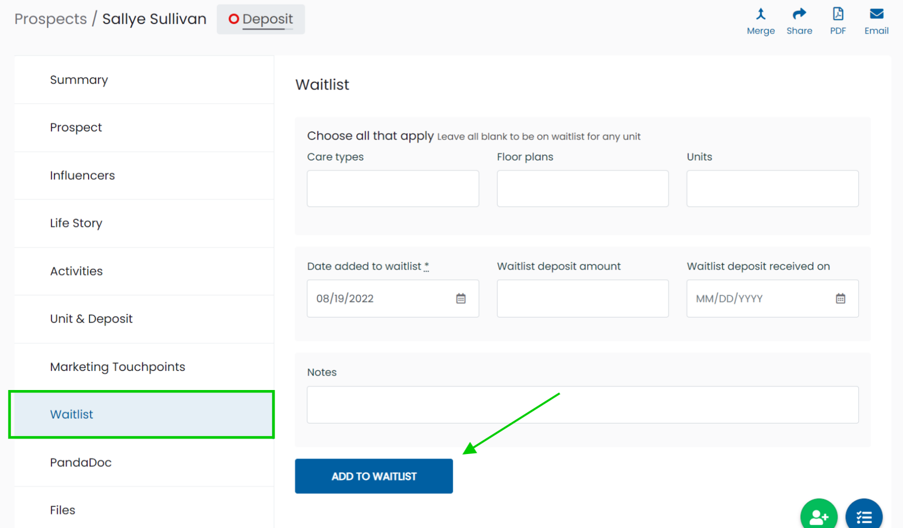Viewport: 903px width, 528px height.
Task: Click the blue checklist floating button
Action: pyautogui.click(x=864, y=515)
